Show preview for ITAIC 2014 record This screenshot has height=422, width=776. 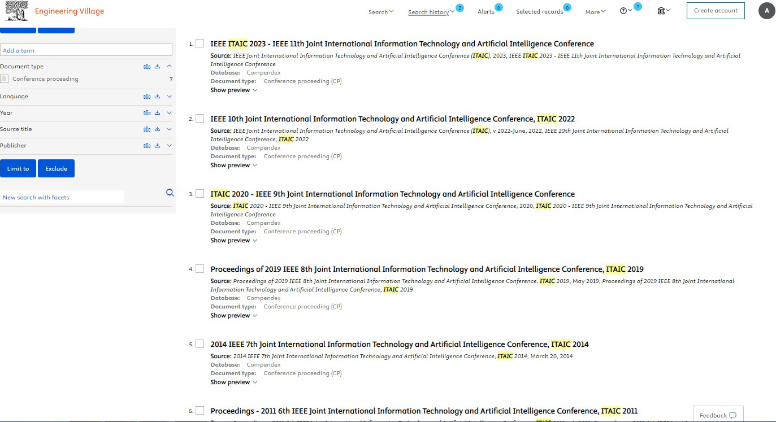(234, 382)
